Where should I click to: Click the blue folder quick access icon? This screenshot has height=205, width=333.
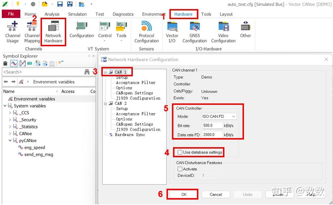81,4
